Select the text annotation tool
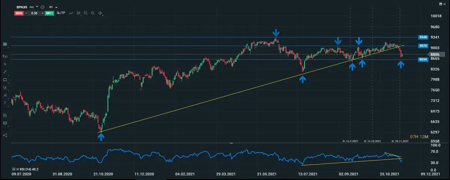The height and width of the screenshot is (180, 450). click(5, 103)
